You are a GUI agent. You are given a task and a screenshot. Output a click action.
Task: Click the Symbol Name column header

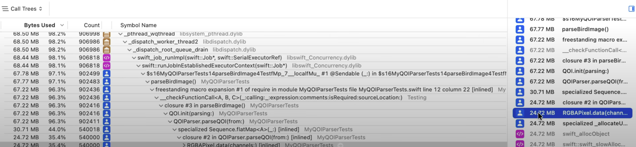(138, 25)
